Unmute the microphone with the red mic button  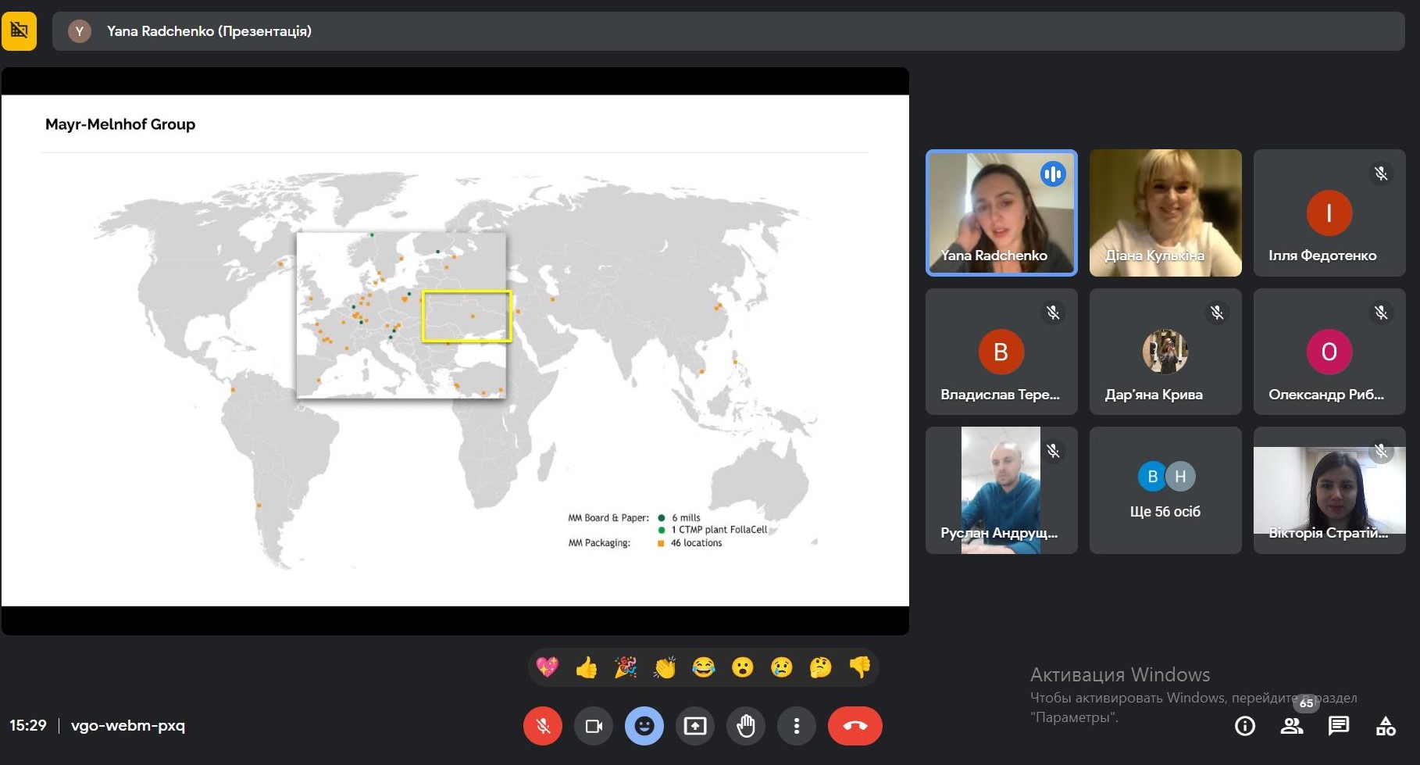click(x=543, y=726)
